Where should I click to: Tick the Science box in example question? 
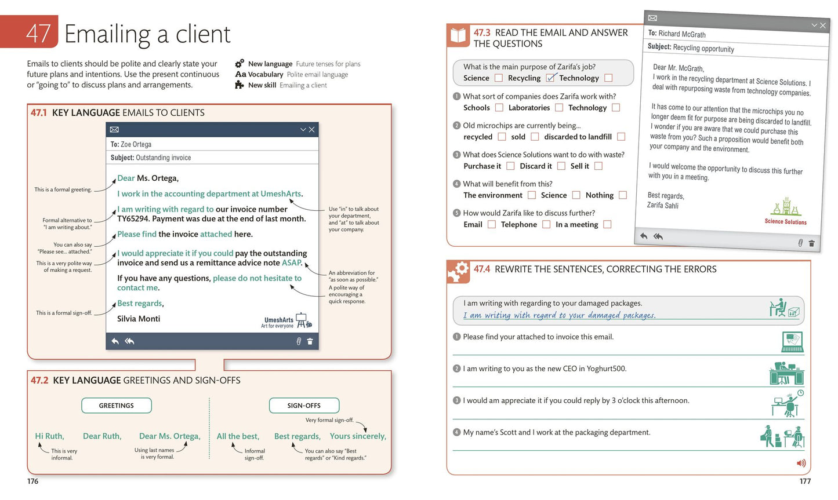(x=499, y=78)
